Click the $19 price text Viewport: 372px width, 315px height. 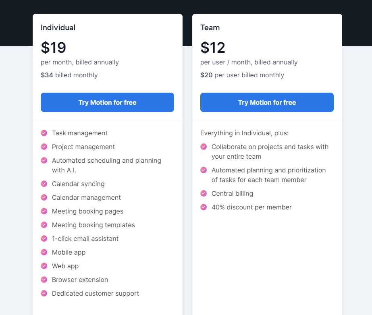(x=53, y=48)
